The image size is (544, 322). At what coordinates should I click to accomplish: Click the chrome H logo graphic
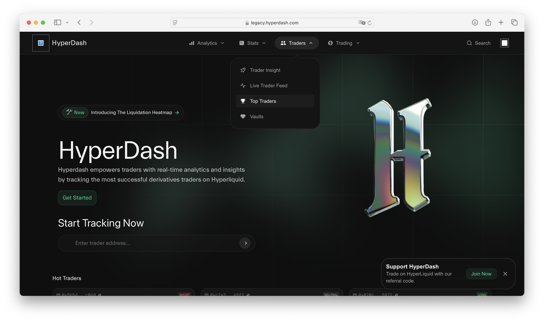(x=398, y=157)
